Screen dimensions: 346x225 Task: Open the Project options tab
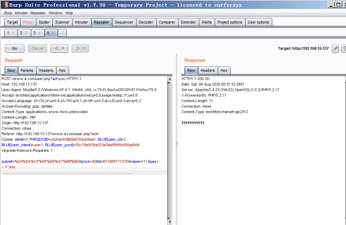(x=230, y=22)
